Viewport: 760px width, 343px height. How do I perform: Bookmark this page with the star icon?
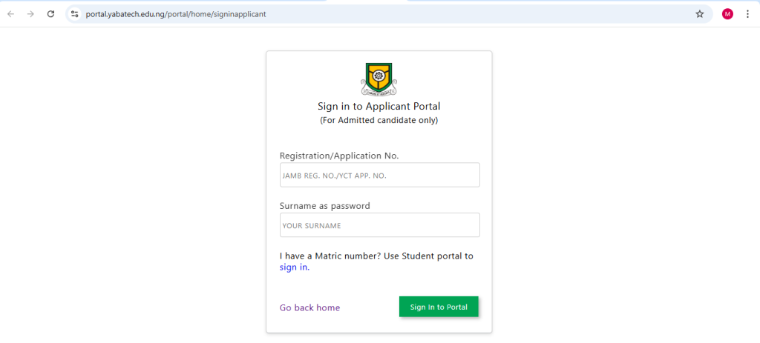coord(699,14)
